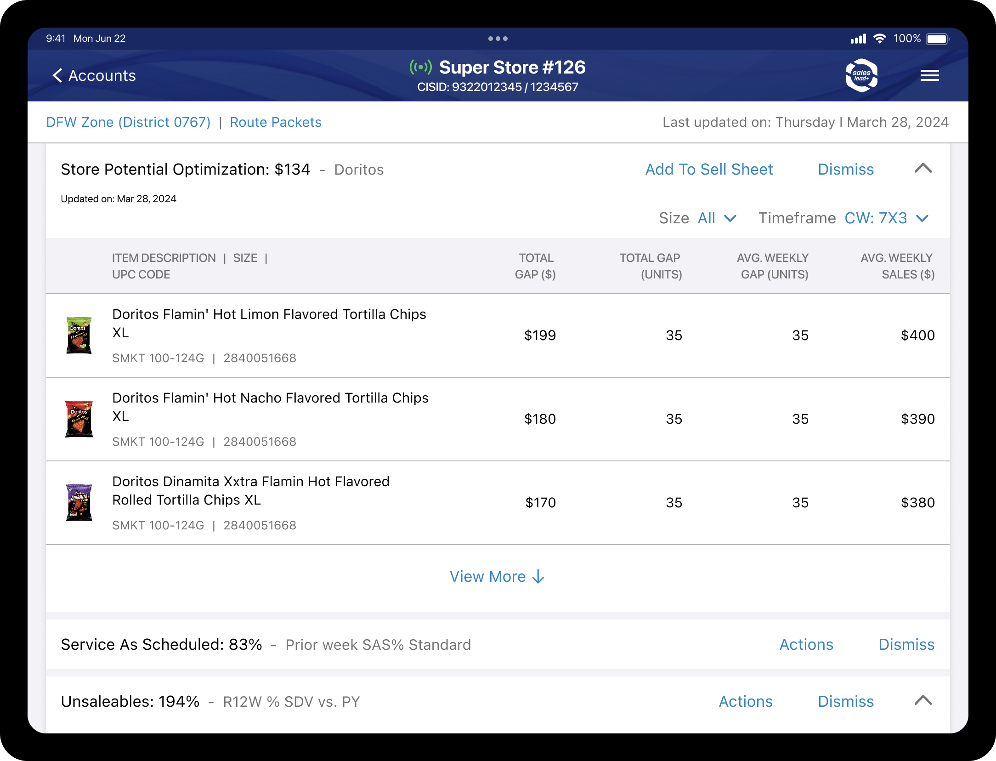Tap the green live signal icon

tap(420, 68)
